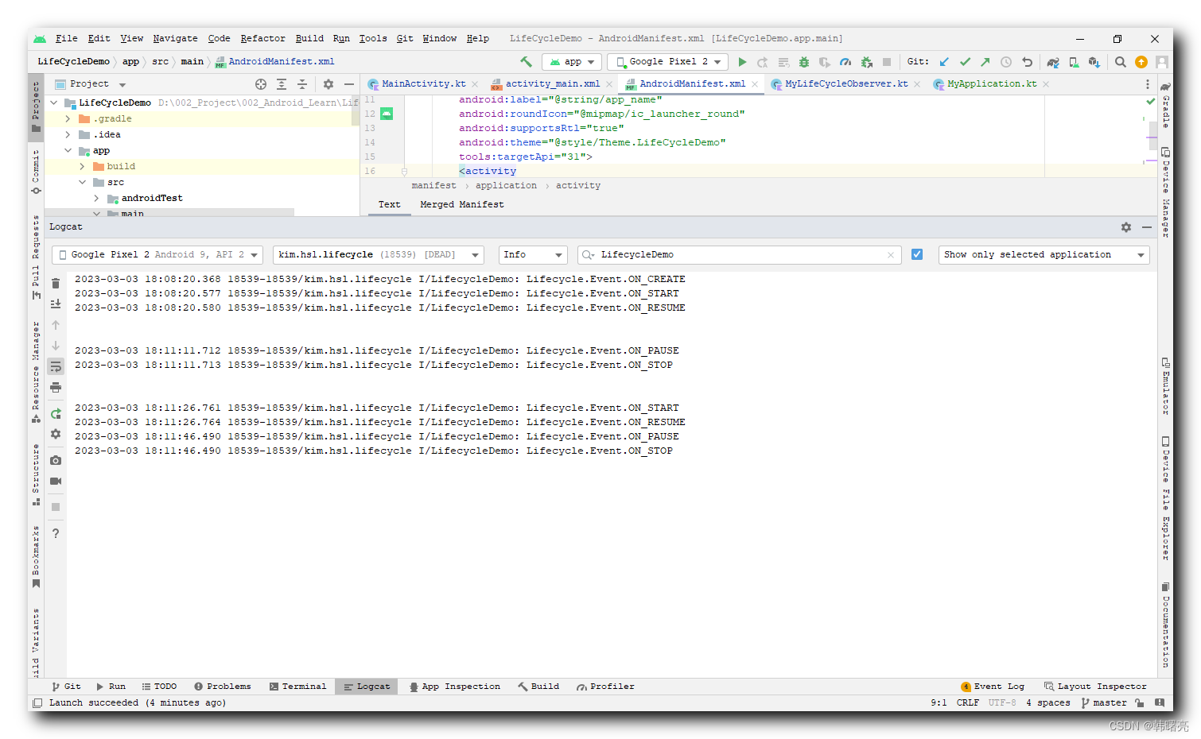Take a screenshot with camera icon
The image size is (1201, 739).
tap(56, 460)
